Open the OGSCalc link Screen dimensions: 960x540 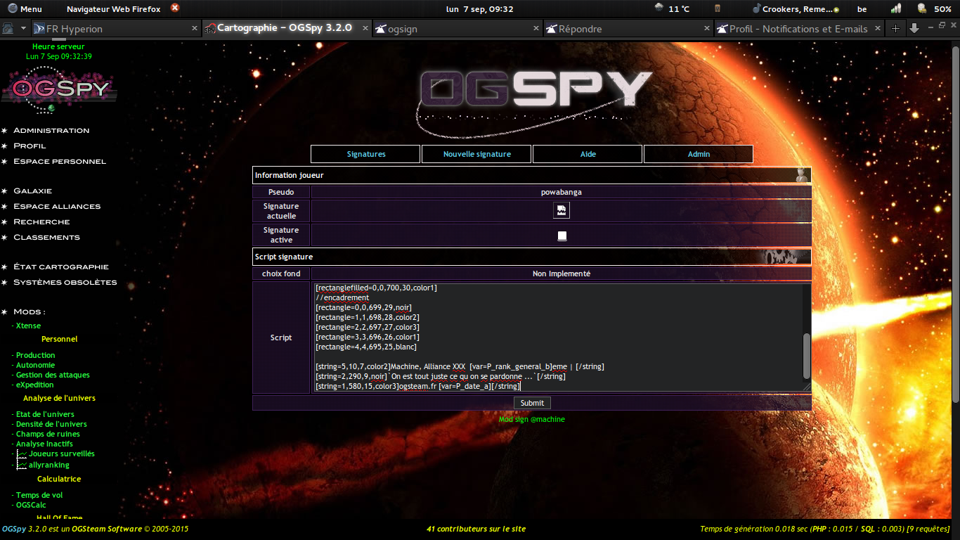click(x=31, y=506)
